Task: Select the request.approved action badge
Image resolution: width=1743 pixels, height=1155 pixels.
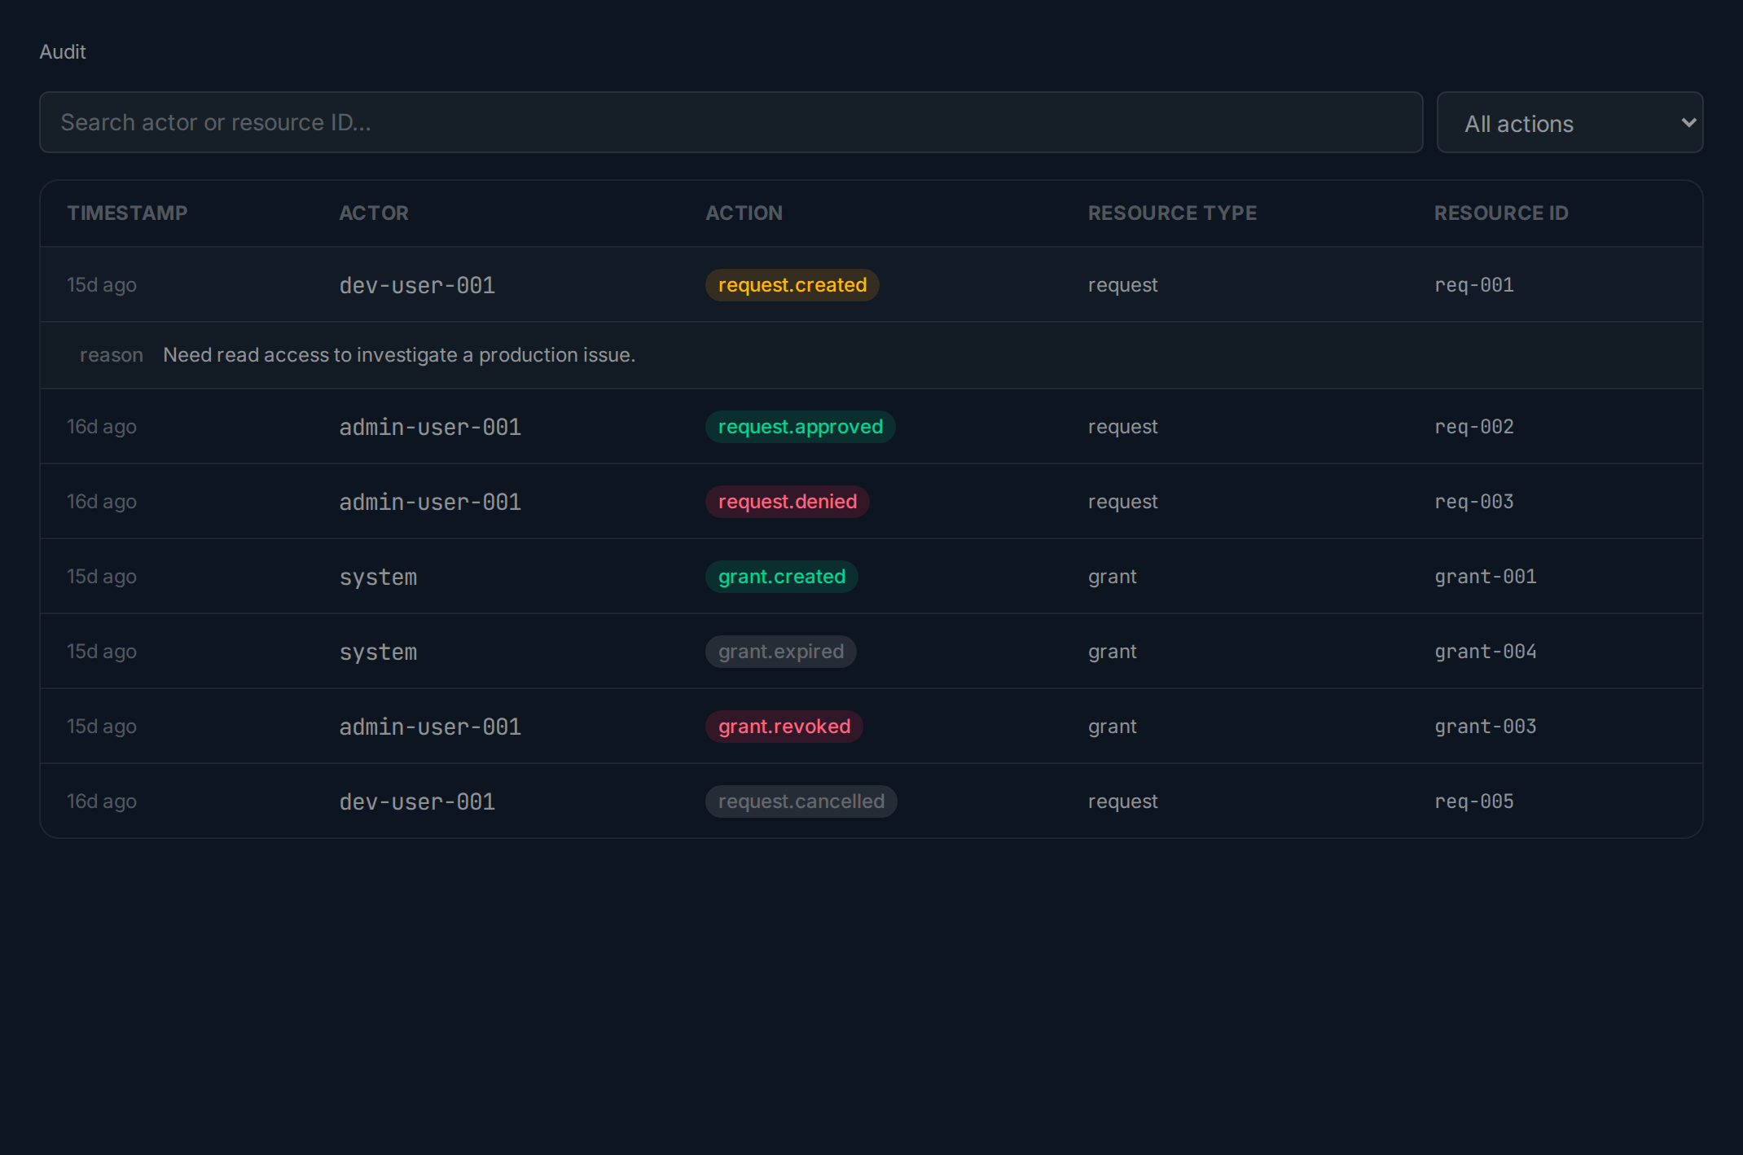Action: click(800, 427)
